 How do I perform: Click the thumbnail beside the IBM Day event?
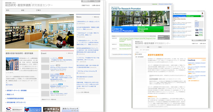[45, 67]
